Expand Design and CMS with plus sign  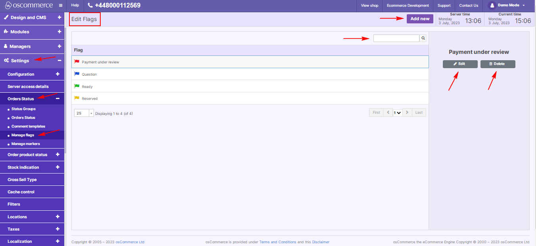(x=59, y=17)
